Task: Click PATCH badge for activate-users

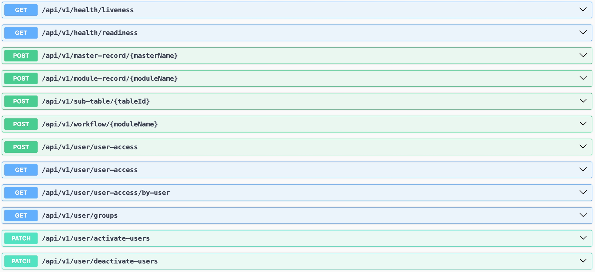Action: click(21, 238)
